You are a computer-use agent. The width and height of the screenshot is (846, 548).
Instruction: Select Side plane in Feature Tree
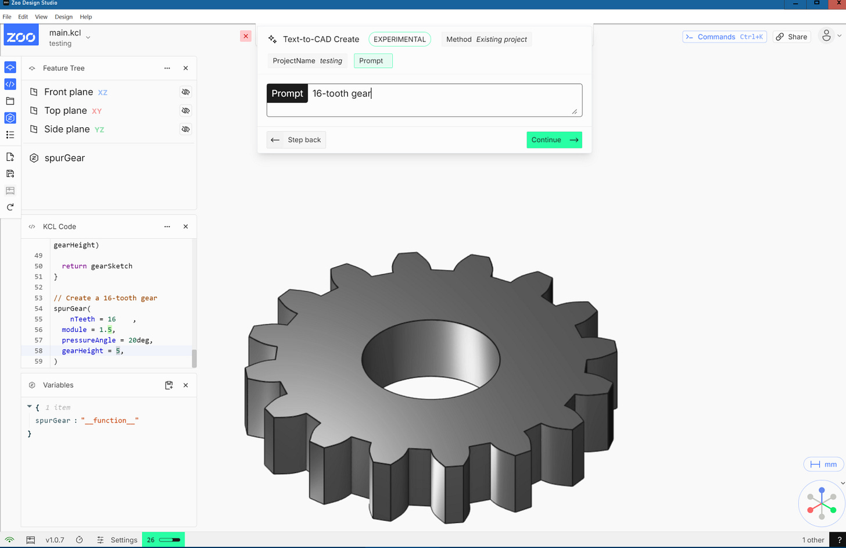click(x=67, y=129)
